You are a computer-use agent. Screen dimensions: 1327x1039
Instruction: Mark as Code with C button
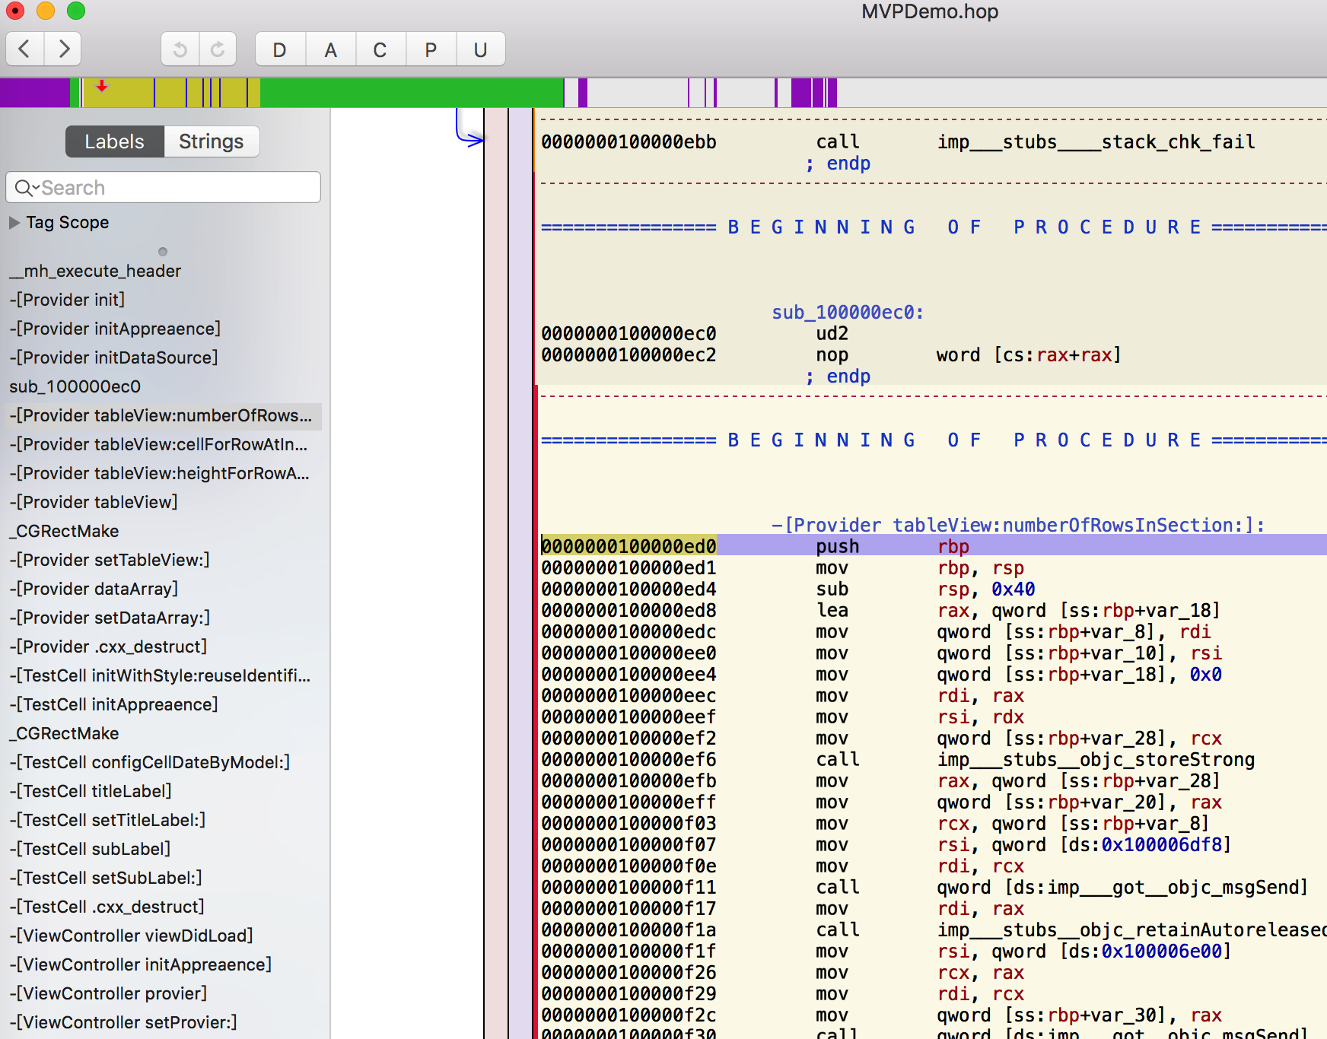(380, 50)
